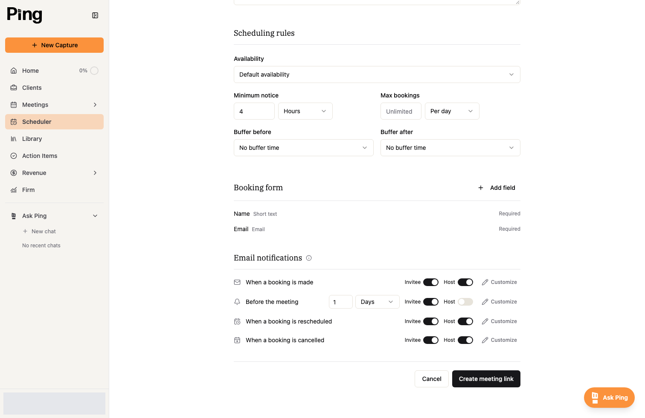Open Scheduler in the sidebar
Screen dimensions: 645x418
pyautogui.click(x=54, y=122)
